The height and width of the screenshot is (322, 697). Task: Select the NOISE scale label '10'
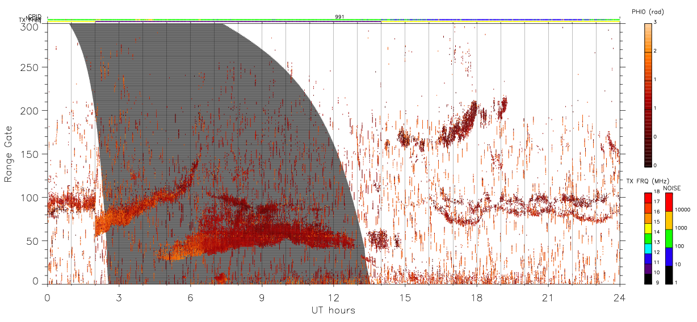(678, 265)
